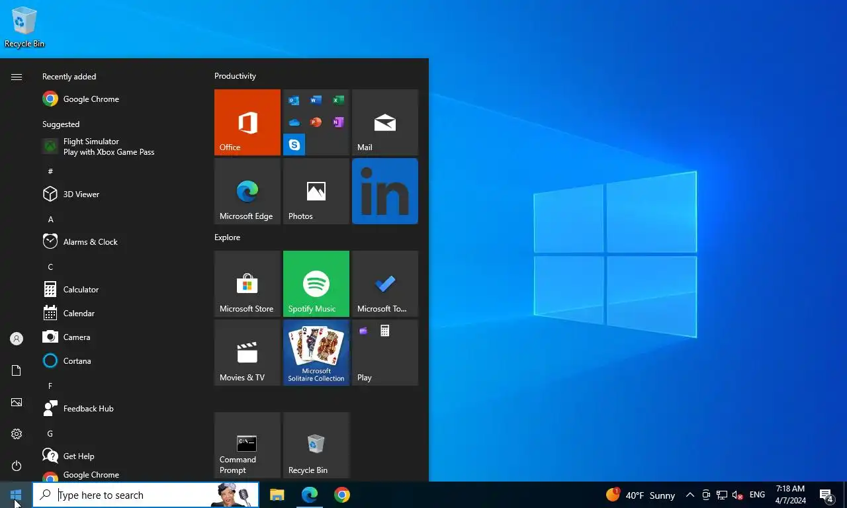Open the Photos tile
This screenshot has height=508, width=847.
pyautogui.click(x=316, y=191)
